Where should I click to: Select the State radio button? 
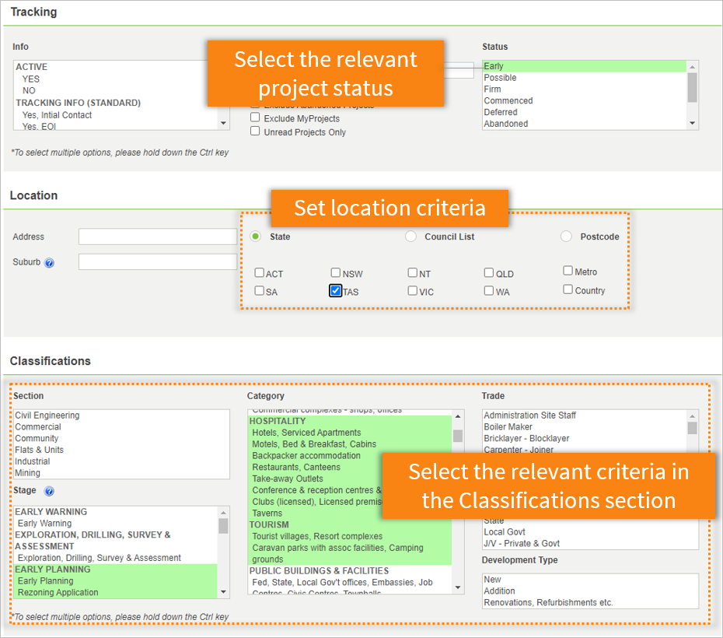coord(255,237)
